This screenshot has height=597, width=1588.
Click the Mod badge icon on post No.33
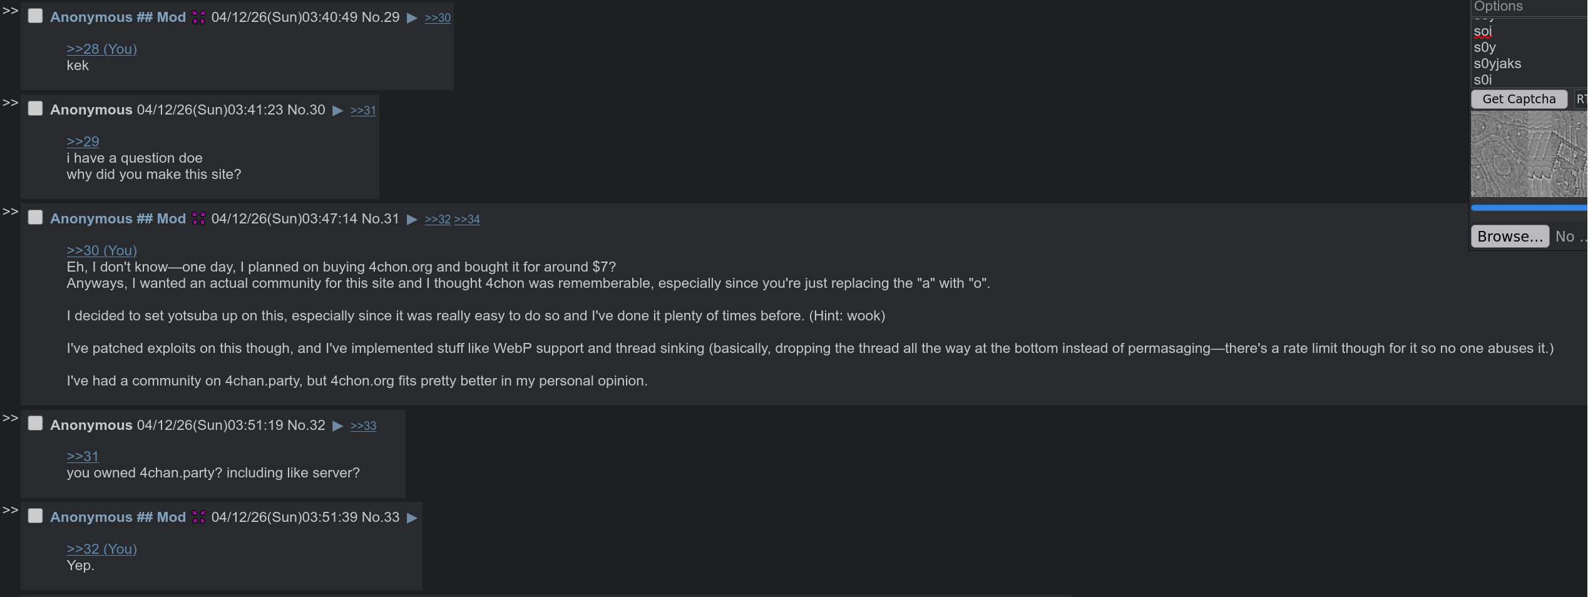pos(198,517)
